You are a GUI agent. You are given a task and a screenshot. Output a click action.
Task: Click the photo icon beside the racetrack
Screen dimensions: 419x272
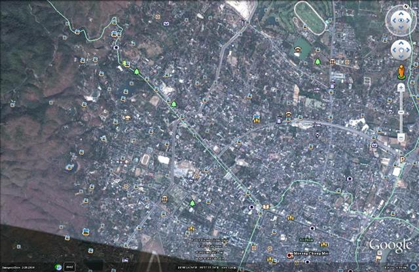click(x=305, y=26)
